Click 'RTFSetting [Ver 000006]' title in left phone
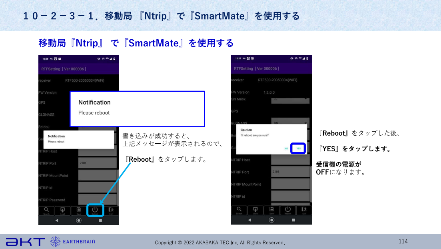Viewport: 441px width, 249px height. tap(64, 69)
